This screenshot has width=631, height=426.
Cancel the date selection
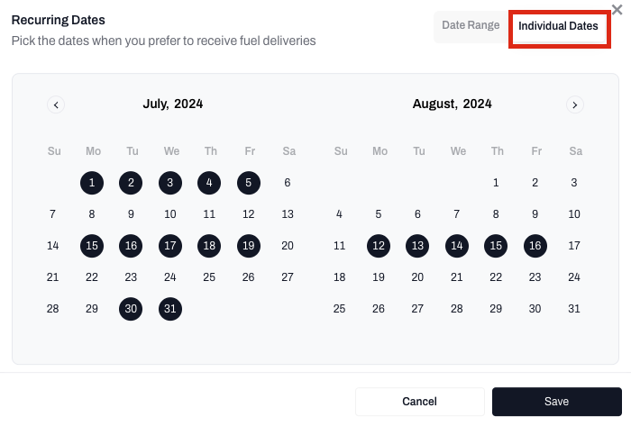[x=419, y=402]
